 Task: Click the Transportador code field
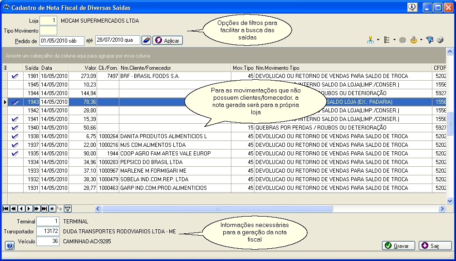48,231
